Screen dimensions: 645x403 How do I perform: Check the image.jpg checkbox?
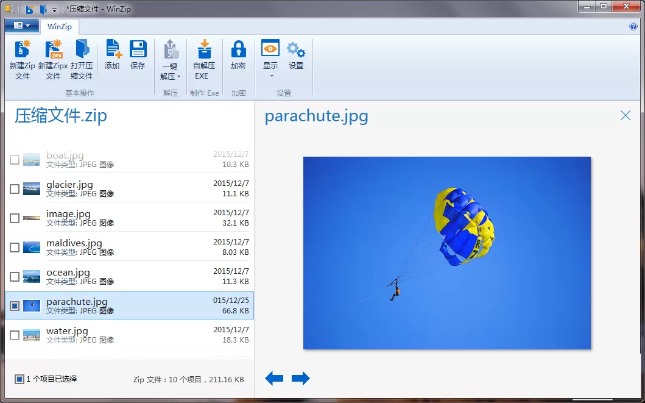15,218
